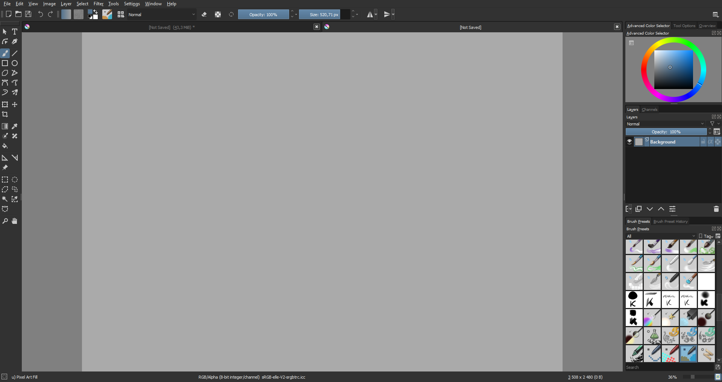Select the Text tool
Screen dimensions: 722x382
[15, 32]
